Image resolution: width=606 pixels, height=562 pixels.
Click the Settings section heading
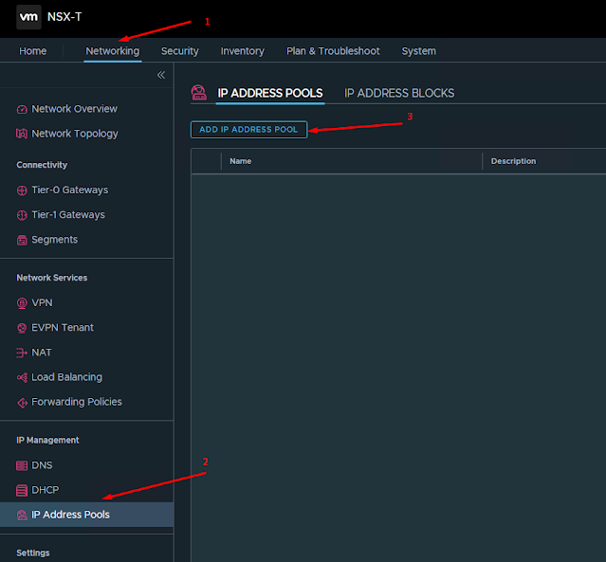(x=33, y=553)
